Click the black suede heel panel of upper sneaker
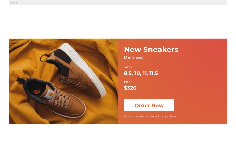This screenshot has width=236, height=163. pos(64,58)
